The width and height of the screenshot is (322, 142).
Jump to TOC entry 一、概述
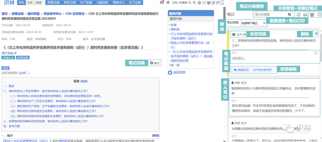9,86
